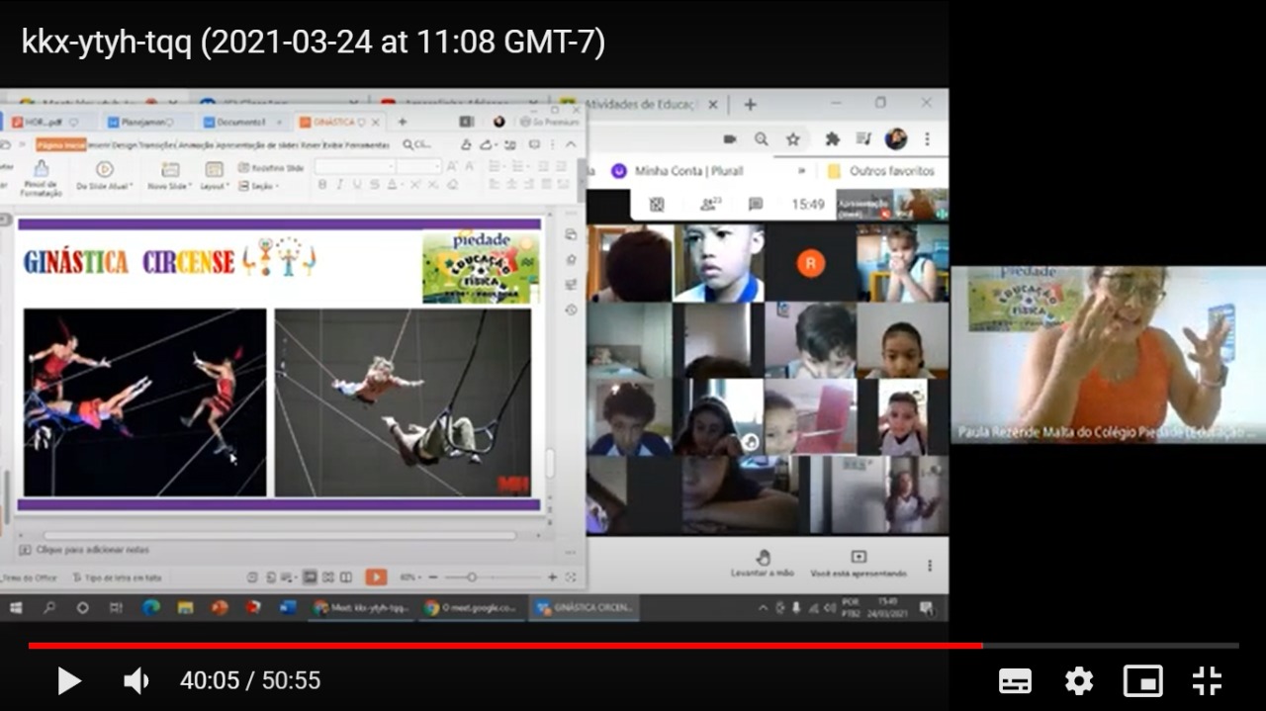Viewport: 1266px width, 711px height.
Task: Toggle subtitles on the video player
Action: (x=1015, y=680)
